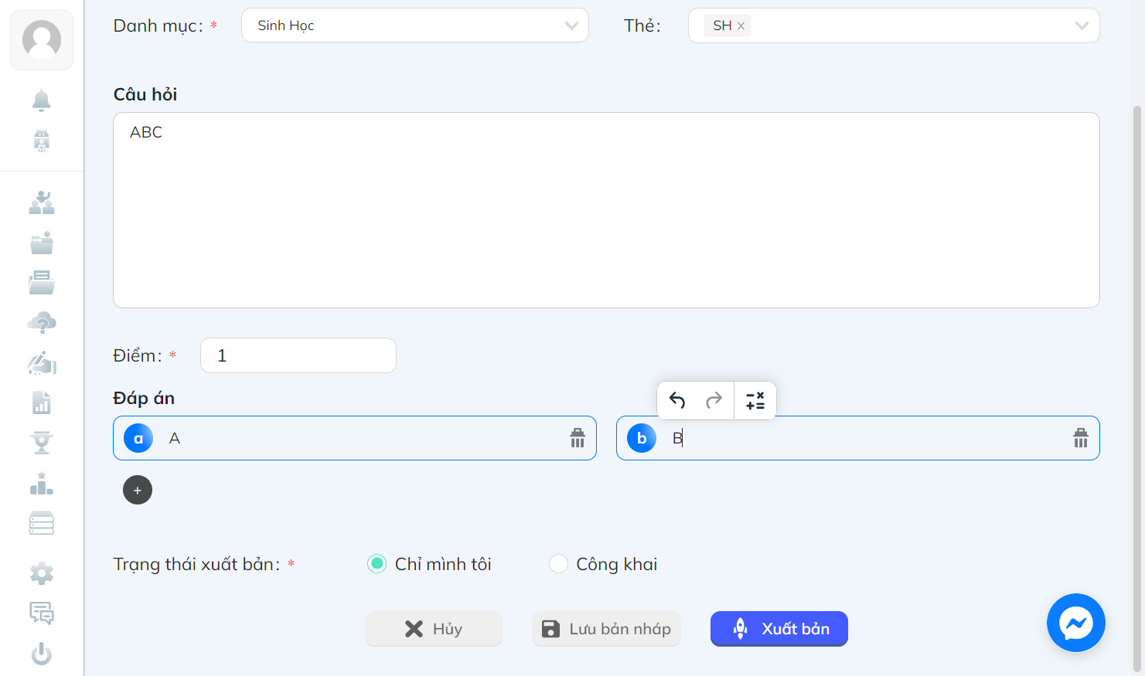
Task: Undo the last edit in toolbar
Action: click(x=677, y=400)
